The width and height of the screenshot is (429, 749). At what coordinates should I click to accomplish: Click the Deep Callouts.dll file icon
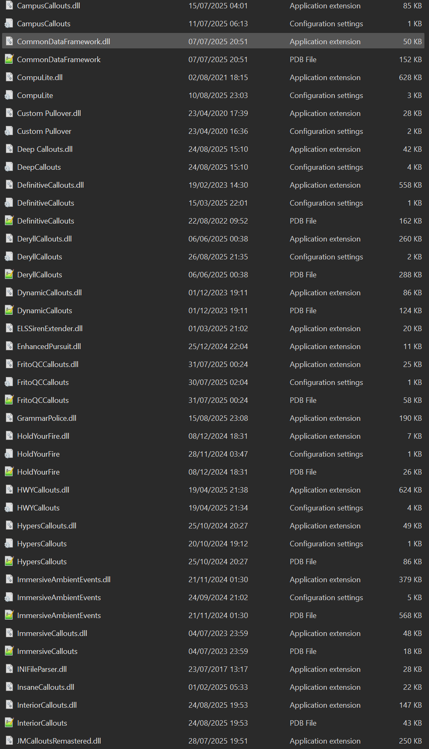[x=9, y=149]
